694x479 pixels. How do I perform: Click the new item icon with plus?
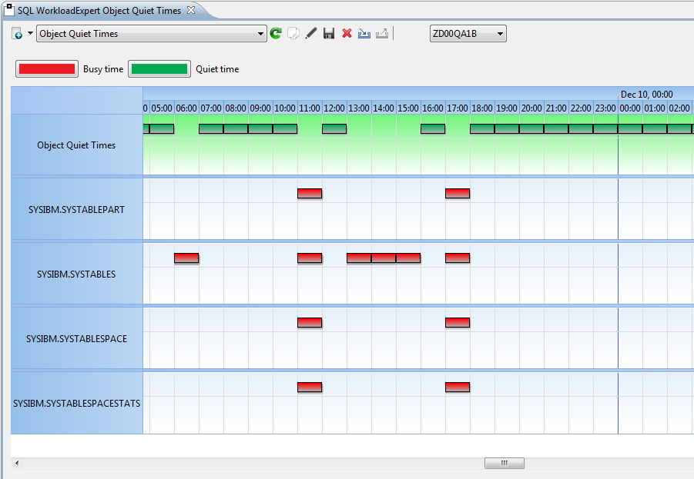[x=18, y=34]
